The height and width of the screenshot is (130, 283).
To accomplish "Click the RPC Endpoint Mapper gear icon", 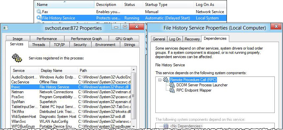I will coord(172,90).
